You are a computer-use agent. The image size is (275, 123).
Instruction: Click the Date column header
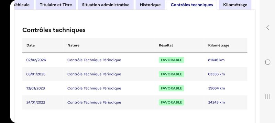(31, 45)
